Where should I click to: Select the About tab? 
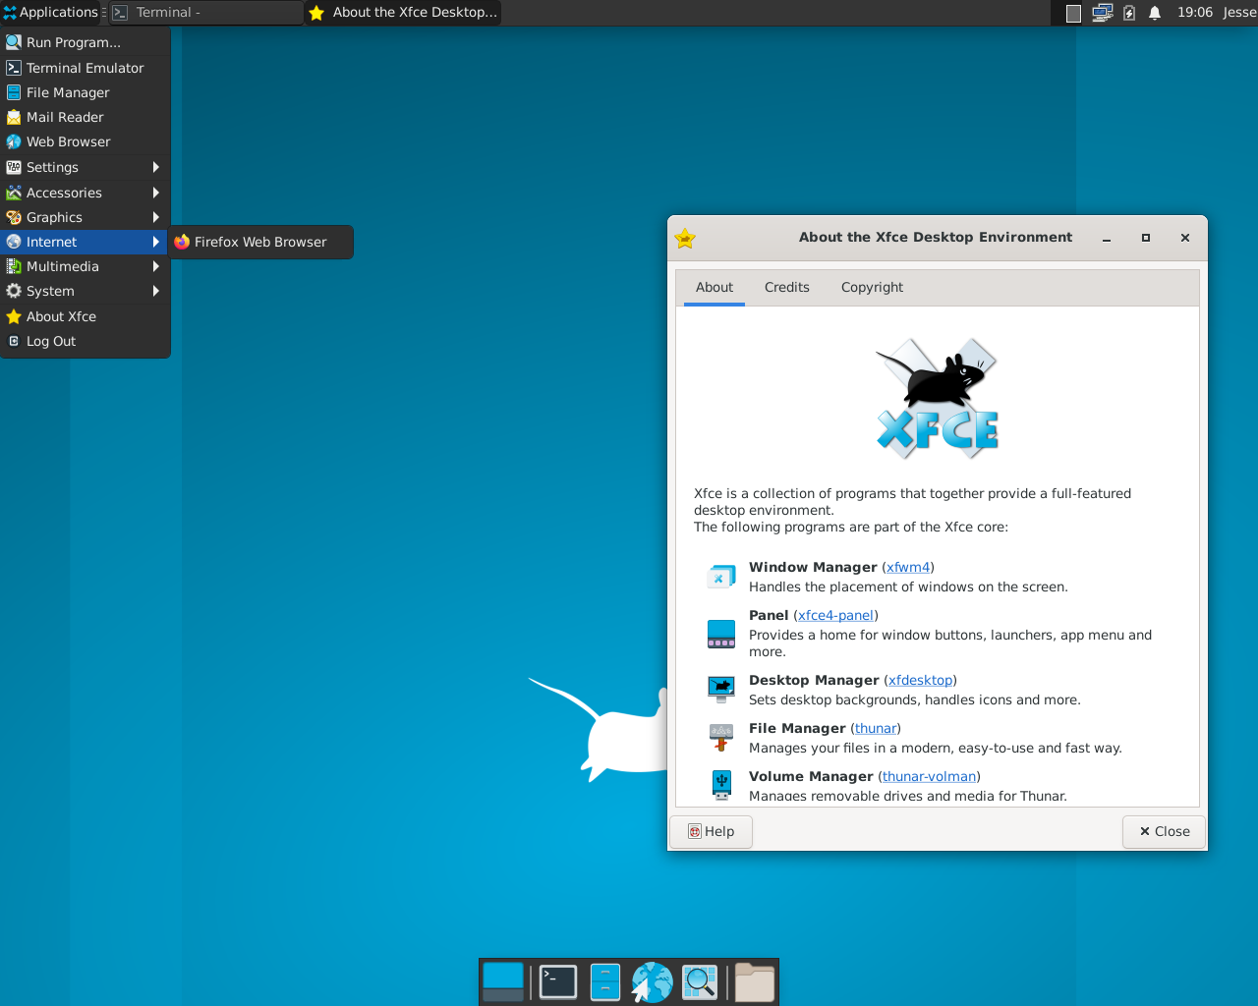click(715, 287)
